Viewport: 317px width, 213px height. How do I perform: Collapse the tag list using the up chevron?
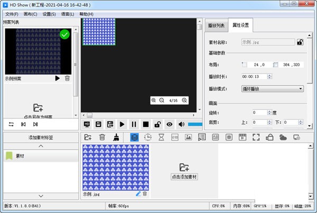pos(41,146)
